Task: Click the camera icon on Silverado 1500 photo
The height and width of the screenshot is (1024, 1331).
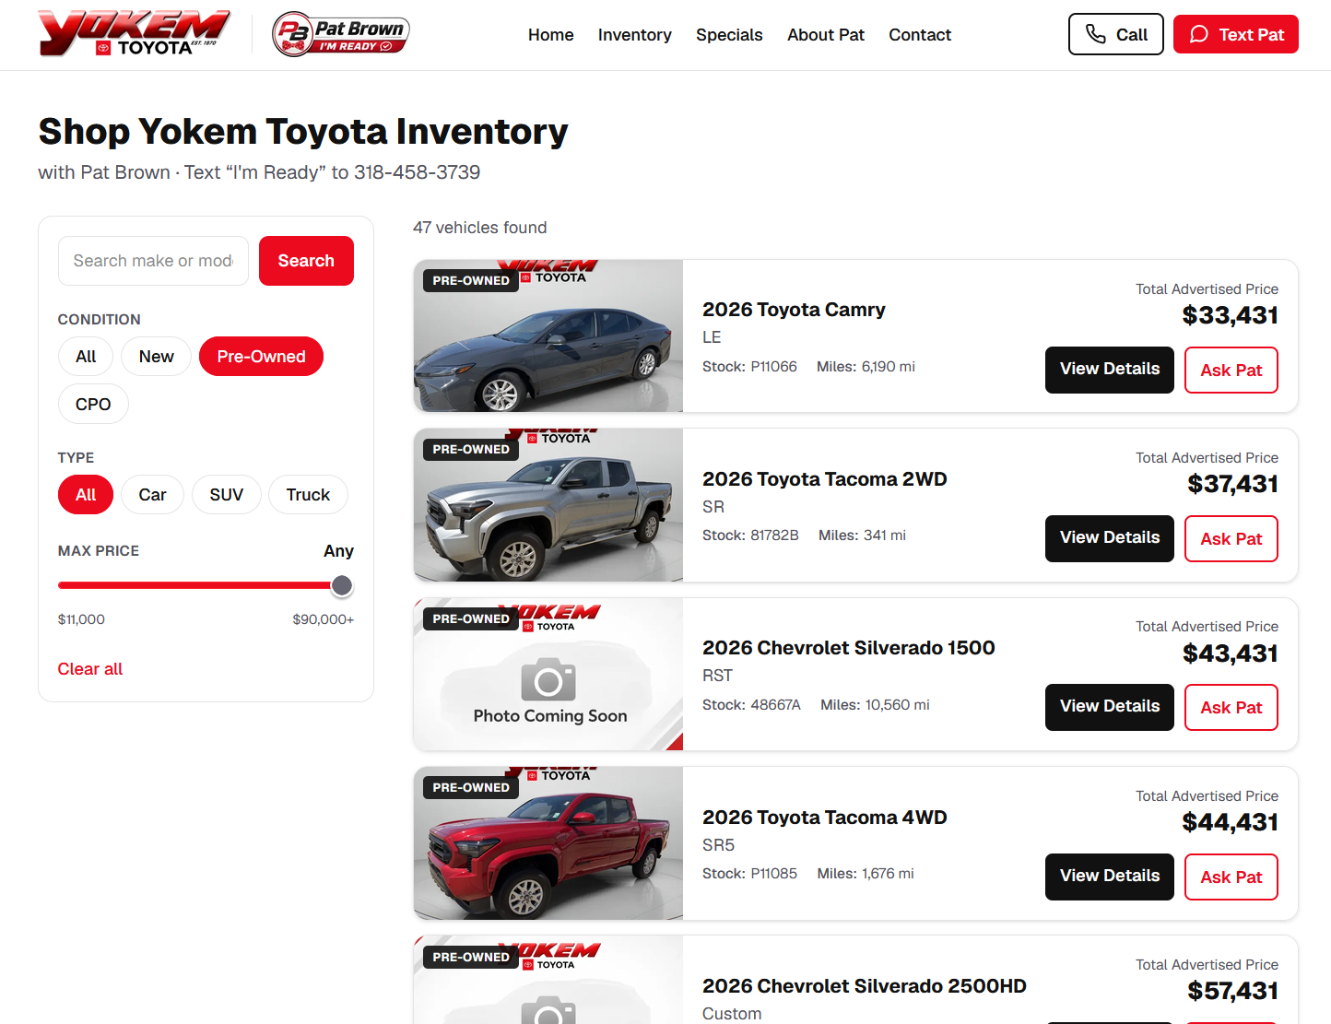Action: [x=548, y=680]
